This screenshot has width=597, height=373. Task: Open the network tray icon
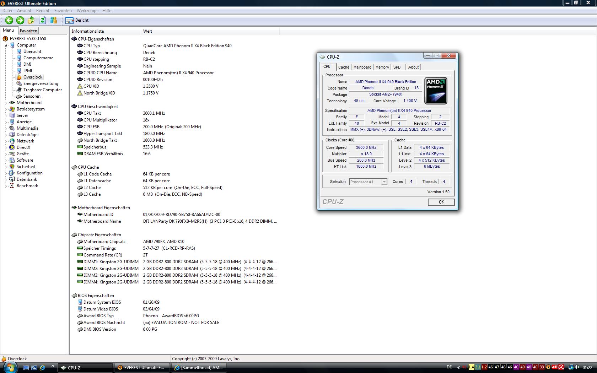pos(571,367)
